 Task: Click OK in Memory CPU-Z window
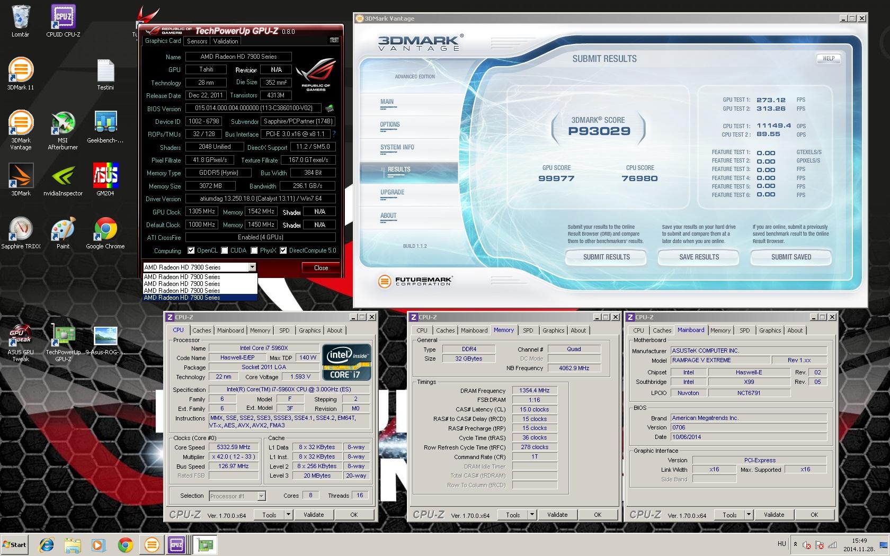[x=598, y=515]
